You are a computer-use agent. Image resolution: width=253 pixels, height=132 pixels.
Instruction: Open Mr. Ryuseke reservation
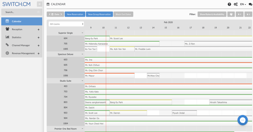click(x=168, y=97)
